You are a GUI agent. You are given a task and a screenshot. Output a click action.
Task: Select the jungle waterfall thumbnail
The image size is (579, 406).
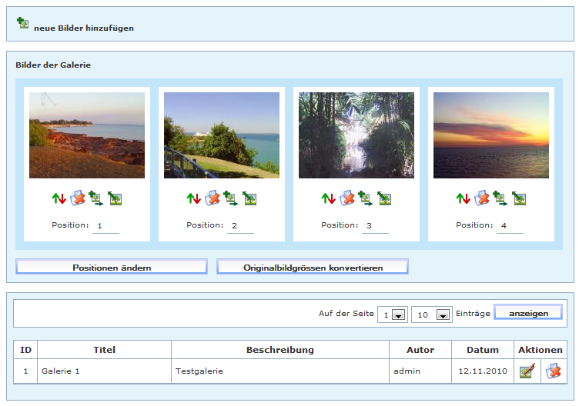(356, 135)
